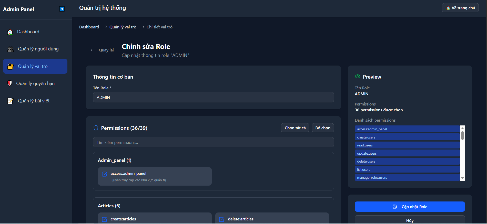This screenshot has height=224, width=487.
Task: Click the Cập nhật Role button
Action: pyautogui.click(x=410, y=207)
